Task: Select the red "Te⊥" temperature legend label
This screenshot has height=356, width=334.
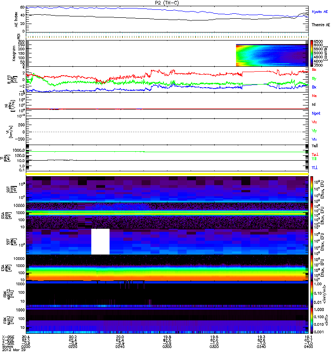Action: (315, 154)
